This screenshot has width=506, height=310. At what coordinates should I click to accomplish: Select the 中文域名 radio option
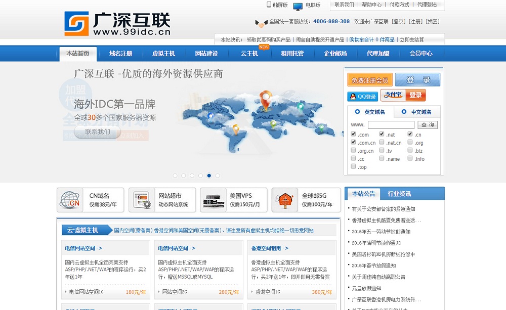coord(404,112)
